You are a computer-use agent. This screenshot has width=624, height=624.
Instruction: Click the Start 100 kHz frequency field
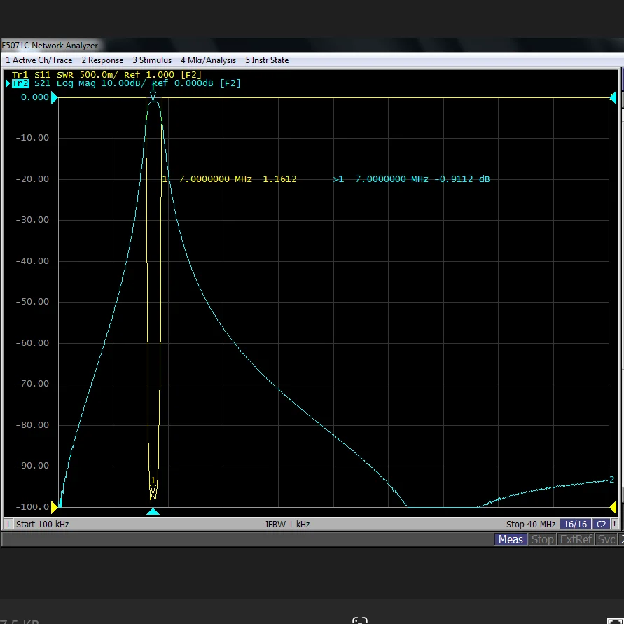coord(42,524)
